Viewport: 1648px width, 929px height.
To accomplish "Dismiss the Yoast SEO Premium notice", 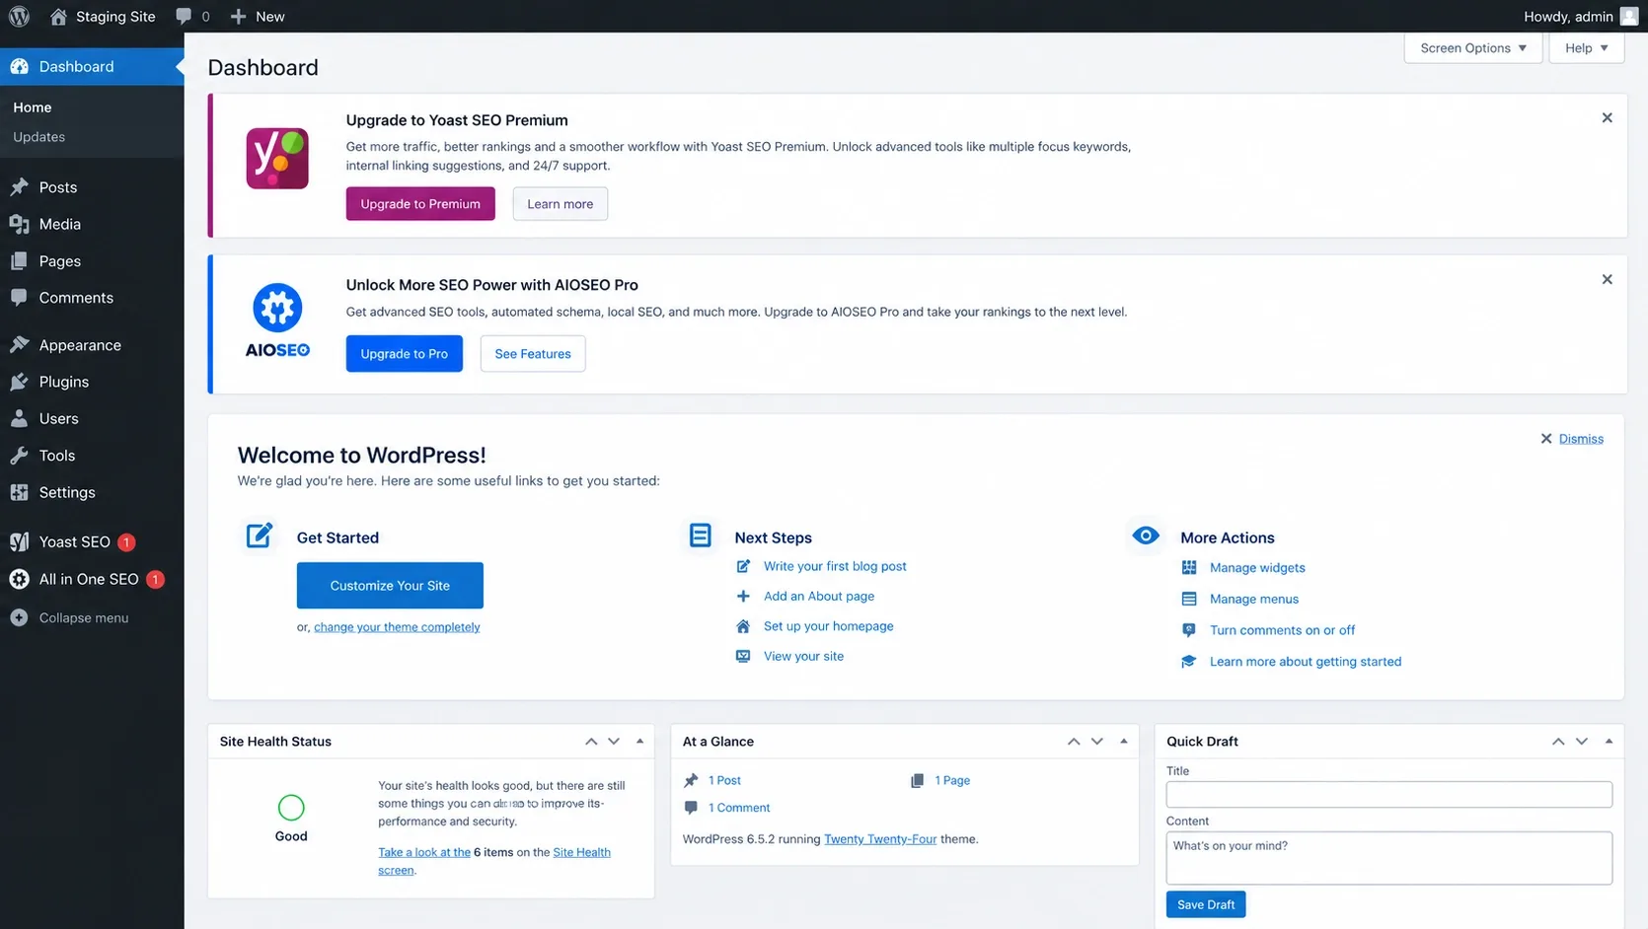I will (1607, 117).
